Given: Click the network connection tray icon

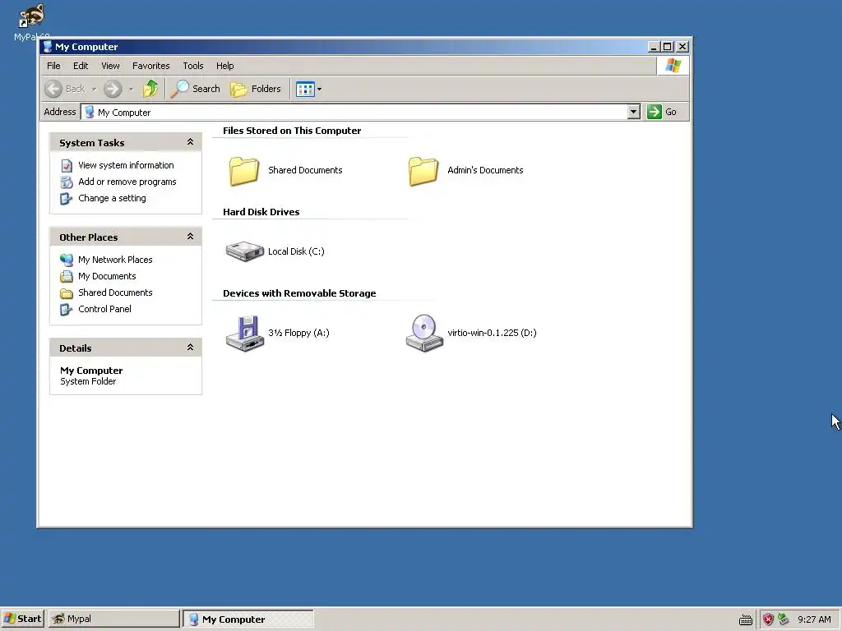Looking at the screenshot, I should (x=784, y=619).
